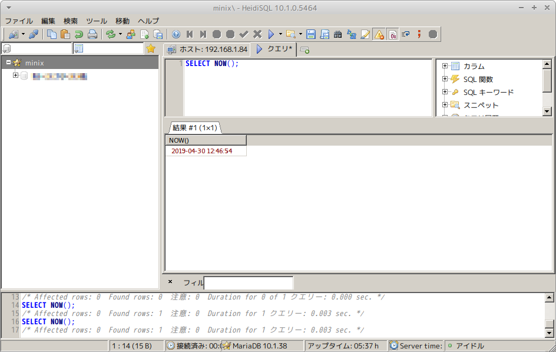This screenshot has width=556, height=352.
Task: Switch to the ホスト: 192.168.1.84 tab
Action: click(x=207, y=50)
